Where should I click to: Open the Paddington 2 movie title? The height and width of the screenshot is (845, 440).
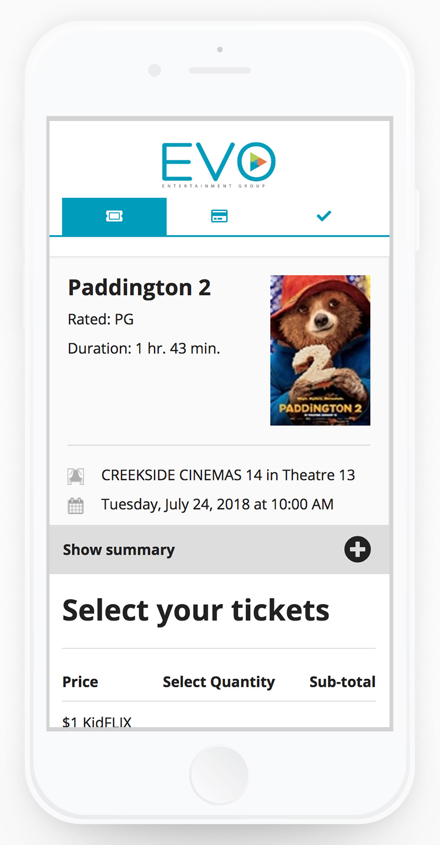(x=139, y=287)
